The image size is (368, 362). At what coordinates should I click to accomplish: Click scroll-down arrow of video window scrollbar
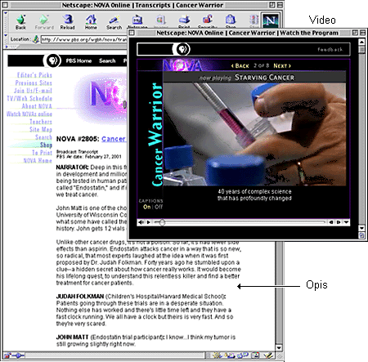361,228
